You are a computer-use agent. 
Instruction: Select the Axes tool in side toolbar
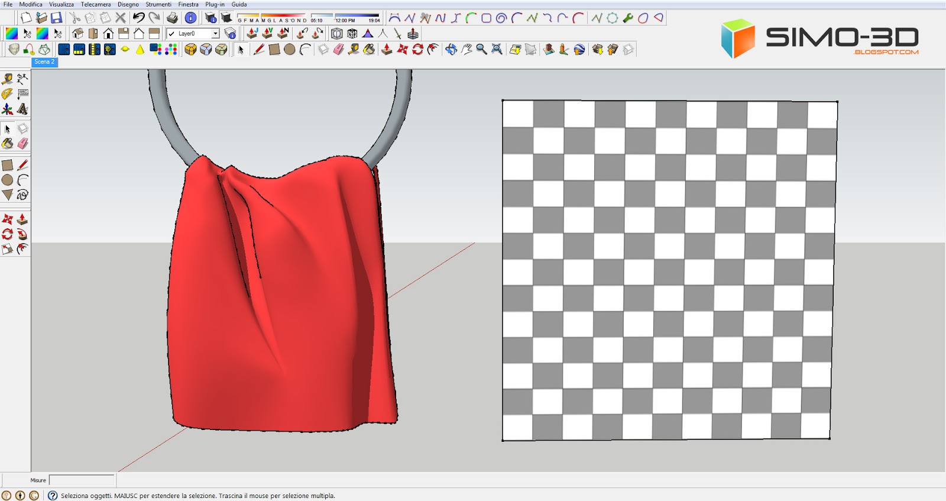(x=7, y=109)
